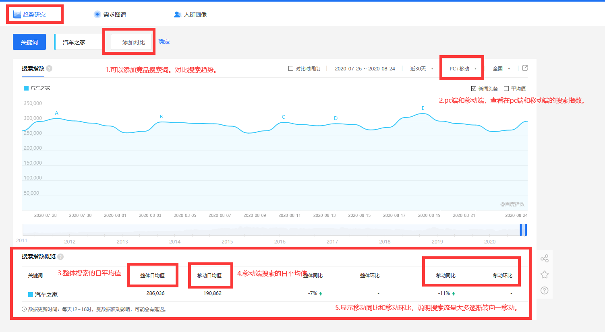Click news marker B on chart
The width and height of the screenshot is (605, 332).
[162, 117]
